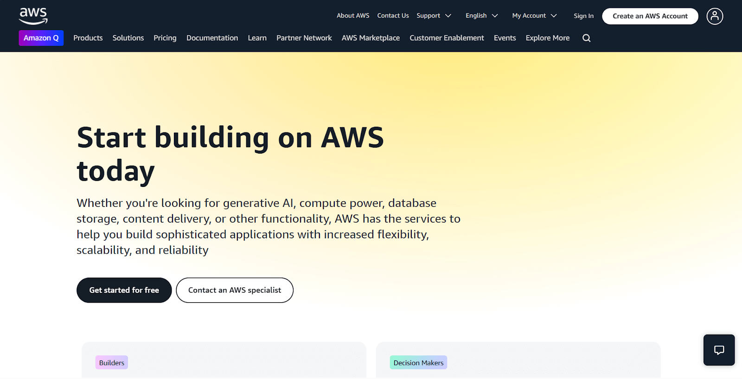Open the Documentation menu item

point(212,38)
